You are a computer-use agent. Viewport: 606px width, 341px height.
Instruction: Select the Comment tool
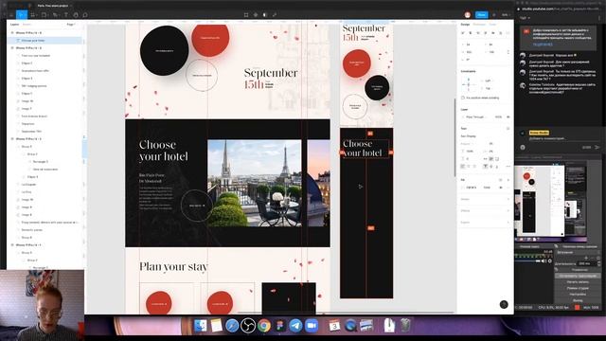[x=85, y=15]
